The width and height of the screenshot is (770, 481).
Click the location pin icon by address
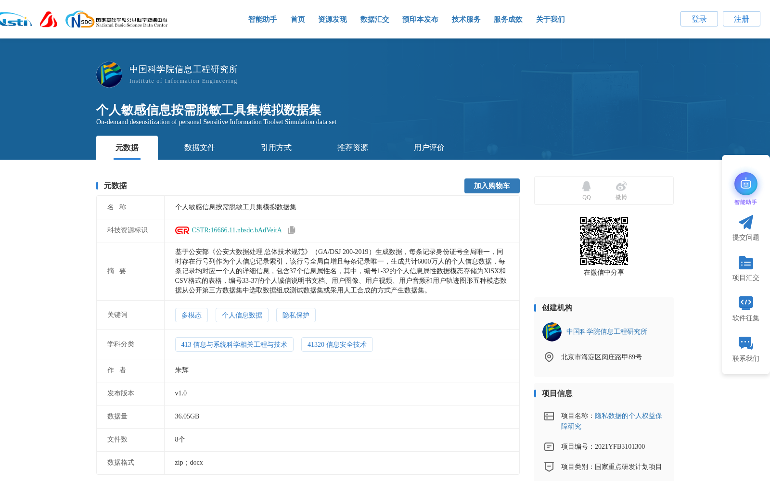(x=549, y=357)
